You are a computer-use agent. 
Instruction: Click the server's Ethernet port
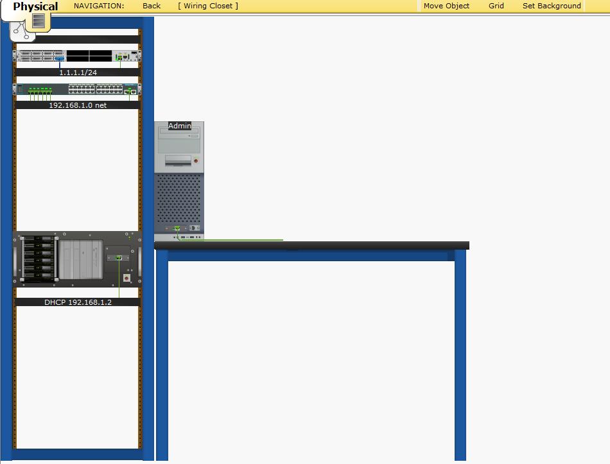coord(118,258)
